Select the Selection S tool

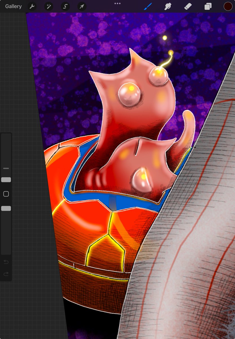pyautogui.click(x=65, y=6)
